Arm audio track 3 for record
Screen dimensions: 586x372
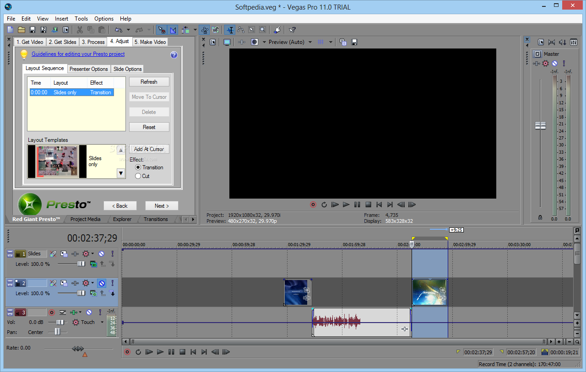tap(52, 313)
